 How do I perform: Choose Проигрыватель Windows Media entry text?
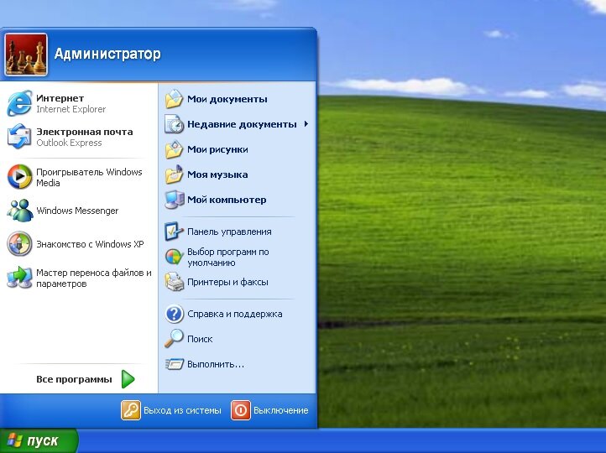click(89, 177)
